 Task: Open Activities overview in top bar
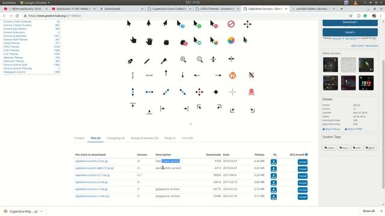[x=9, y=2]
